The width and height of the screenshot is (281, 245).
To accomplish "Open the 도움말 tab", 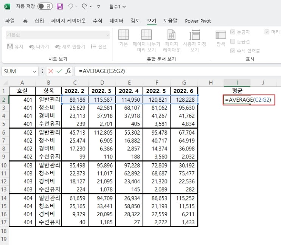I will pyautogui.click(x=170, y=21).
